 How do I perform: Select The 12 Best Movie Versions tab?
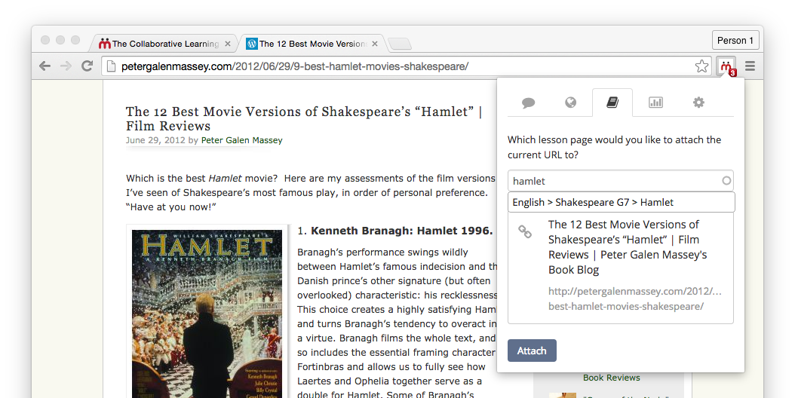[312, 44]
